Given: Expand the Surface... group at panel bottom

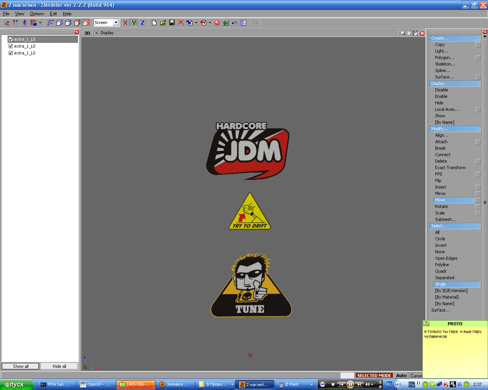Looking at the screenshot, I should click(x=440, y=310).
